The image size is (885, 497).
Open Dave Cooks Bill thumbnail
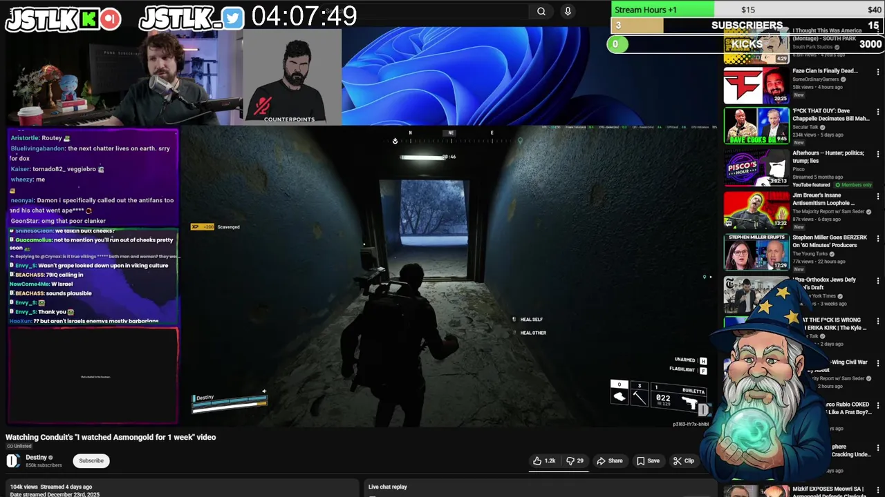tap(756, 126)
